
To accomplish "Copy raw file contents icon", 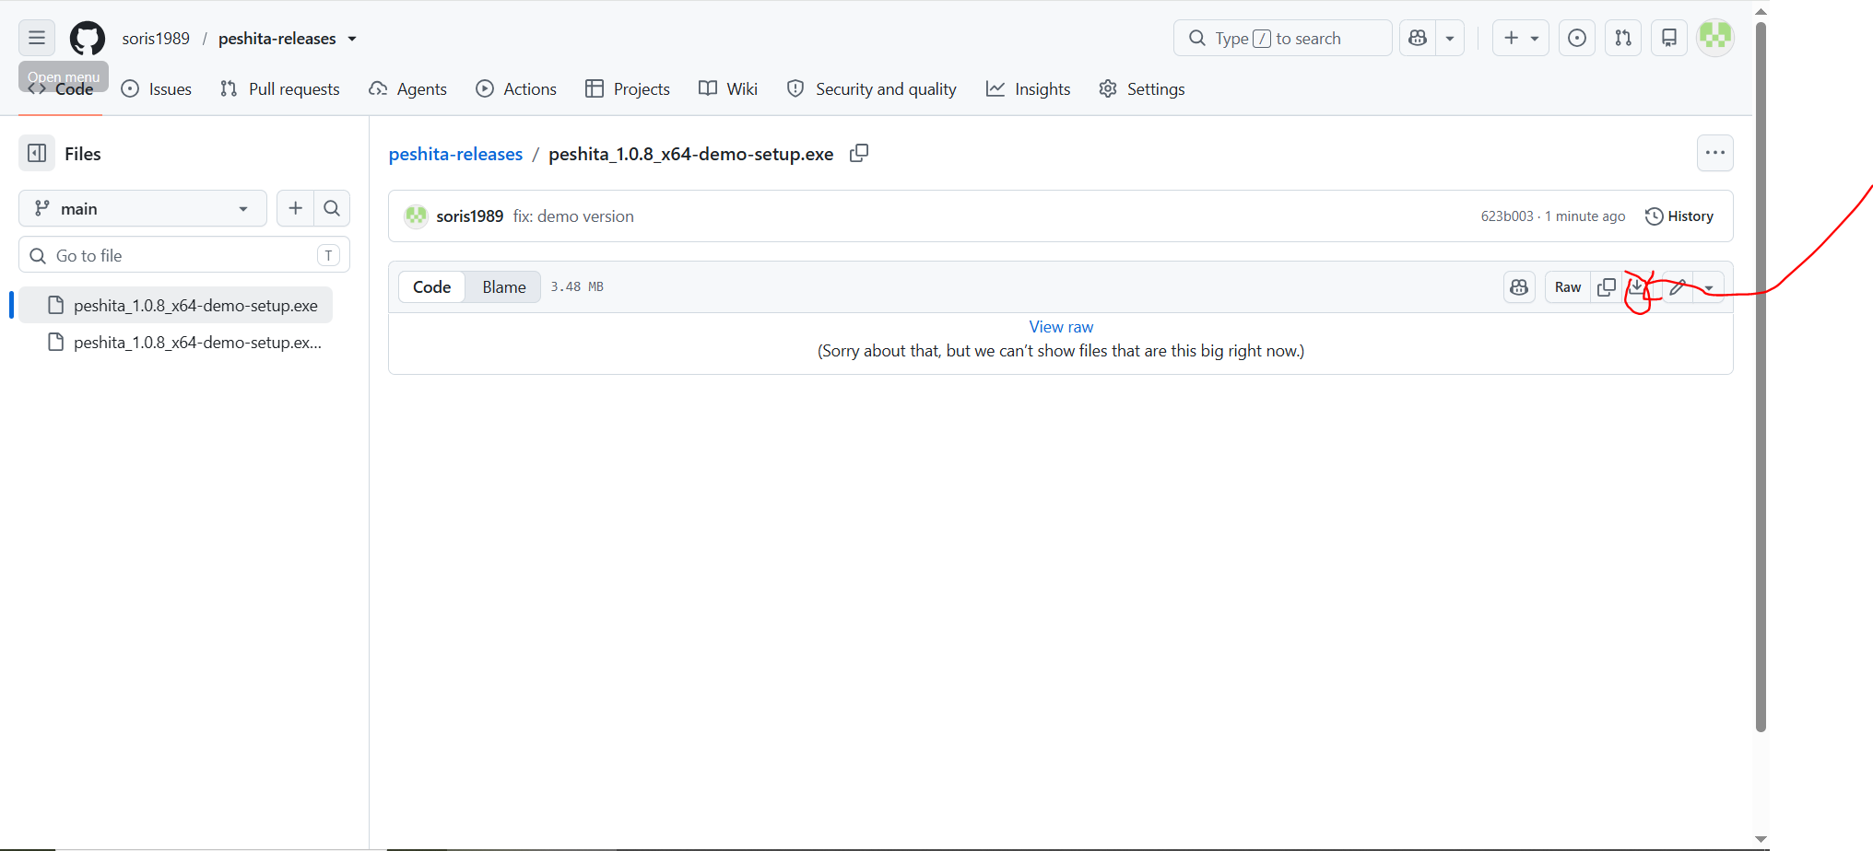I will point(1607,287).
